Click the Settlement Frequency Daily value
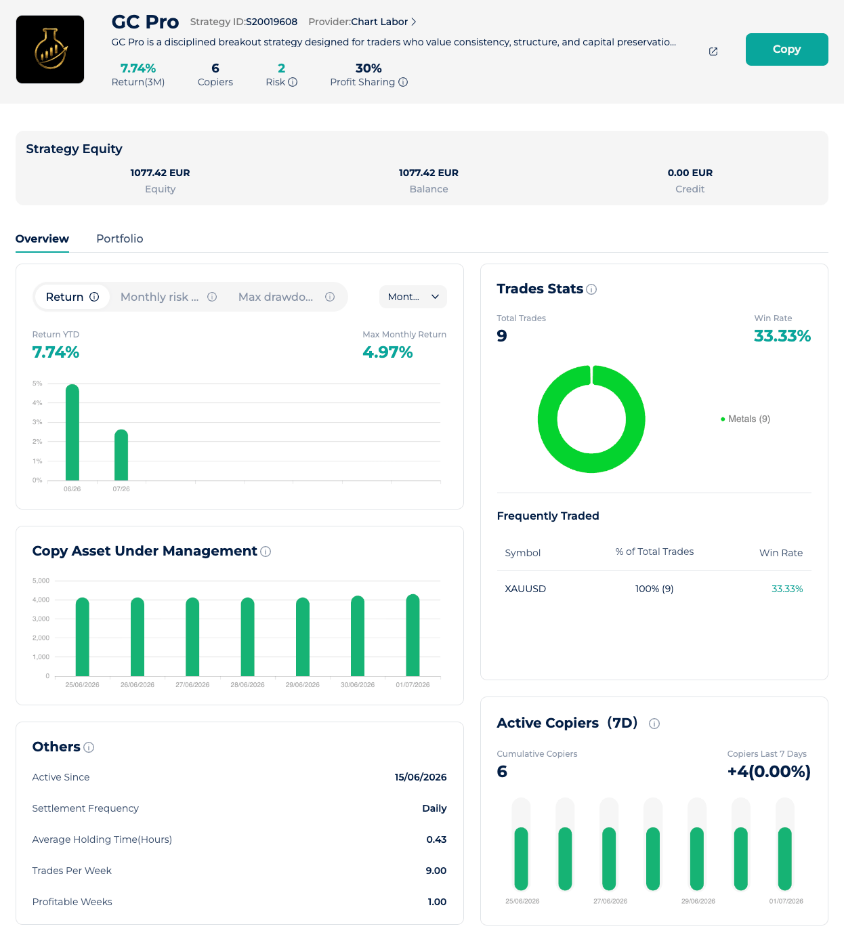Screen dimensions: 844x935 [434, 808]
